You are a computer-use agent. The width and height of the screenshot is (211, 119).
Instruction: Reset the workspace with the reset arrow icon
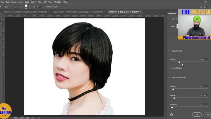[x=171, y=115]
